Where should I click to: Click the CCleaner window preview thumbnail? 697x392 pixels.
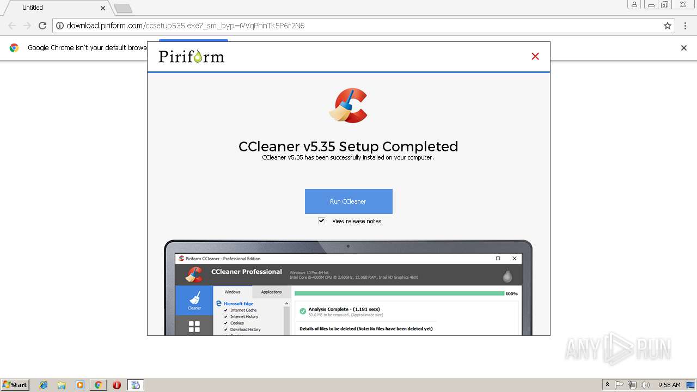coord(348,287)
